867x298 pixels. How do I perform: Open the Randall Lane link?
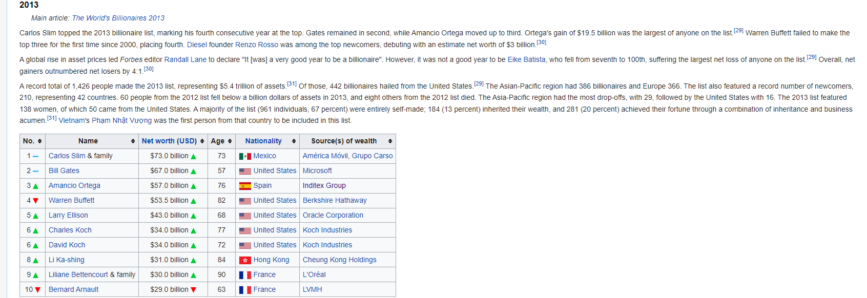[x=185, y=59]
